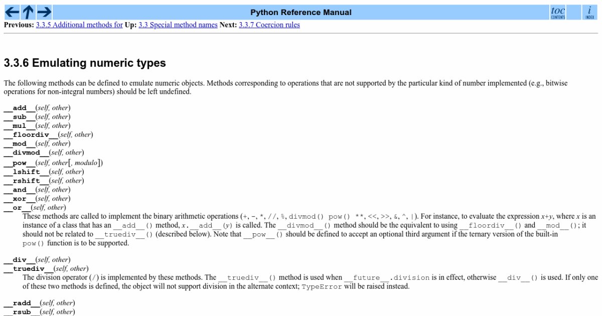Click the __rshift__ method name
The image size is (602, 316).
26,181
